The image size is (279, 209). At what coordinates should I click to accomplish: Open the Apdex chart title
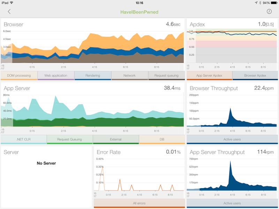pos(197,24)
